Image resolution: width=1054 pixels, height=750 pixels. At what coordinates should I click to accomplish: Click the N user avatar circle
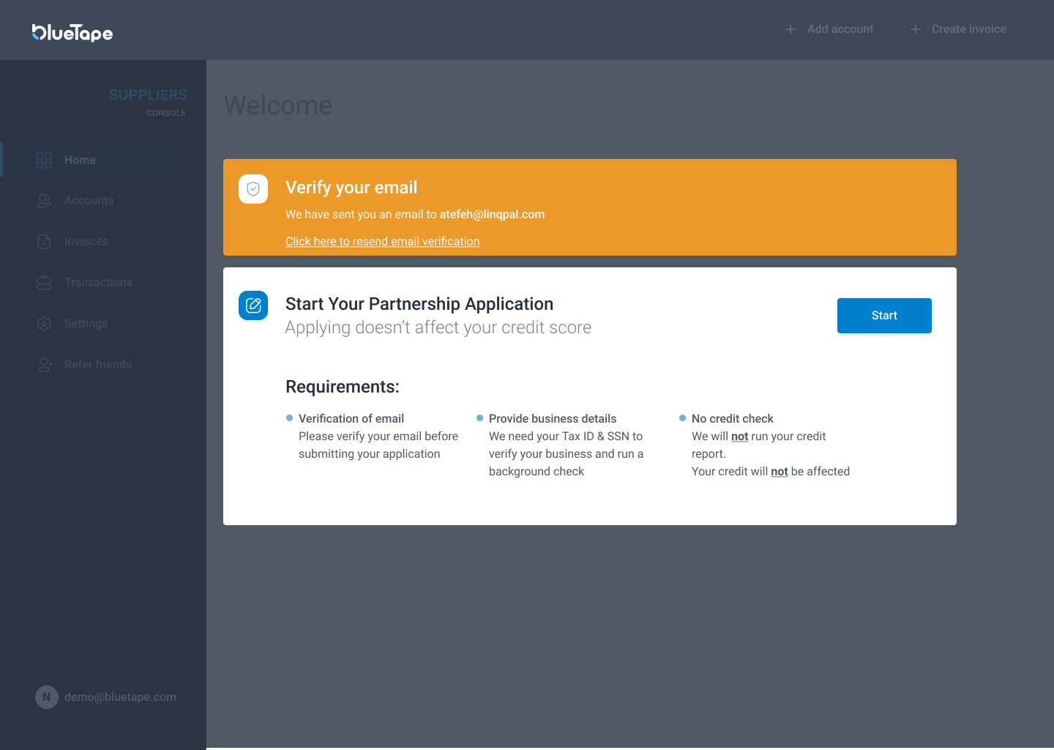(47, 697)
